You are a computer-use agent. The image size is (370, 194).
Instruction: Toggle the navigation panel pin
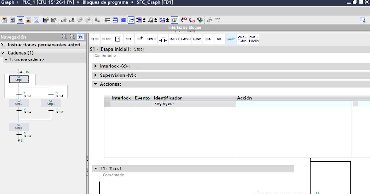click(x=80, y=37)
